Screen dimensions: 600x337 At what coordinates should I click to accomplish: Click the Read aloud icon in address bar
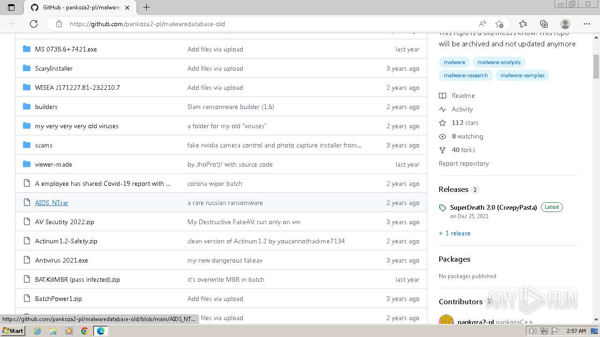coord(482,24)
